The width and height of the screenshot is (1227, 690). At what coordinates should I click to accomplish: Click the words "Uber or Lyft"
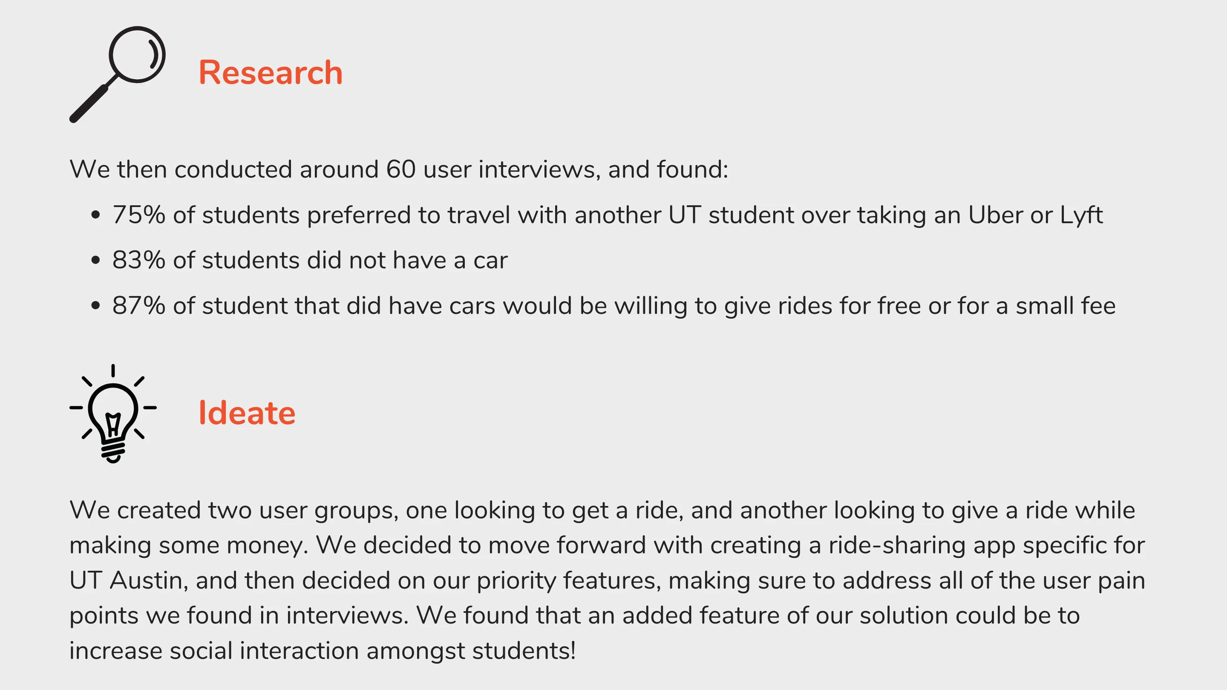click(x=1035, y=215)
